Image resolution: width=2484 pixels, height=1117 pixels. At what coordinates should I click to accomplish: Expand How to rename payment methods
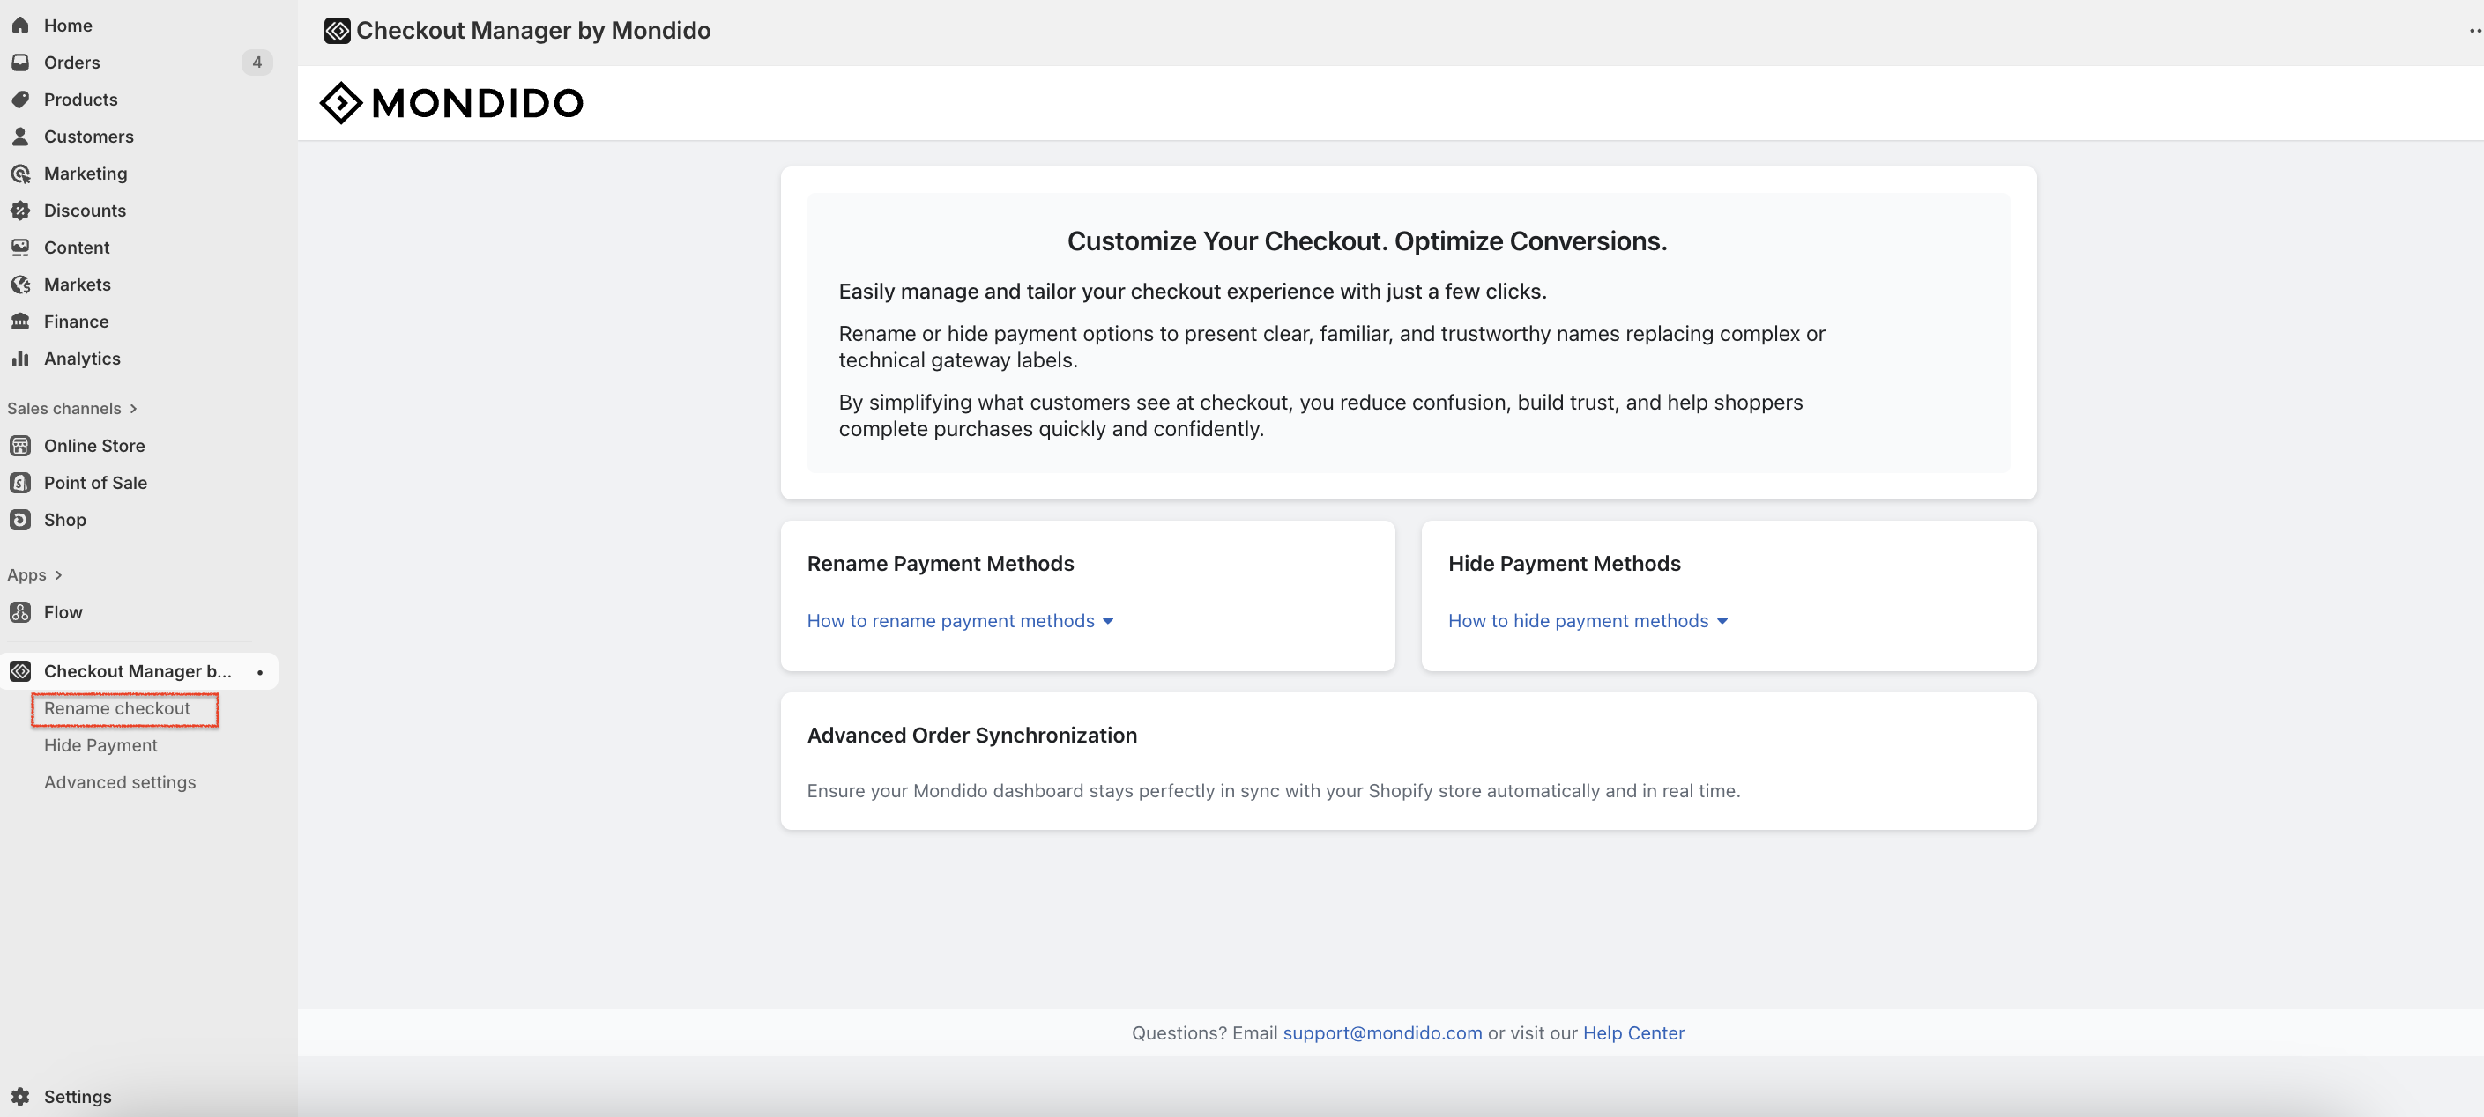tap(961, 622)
